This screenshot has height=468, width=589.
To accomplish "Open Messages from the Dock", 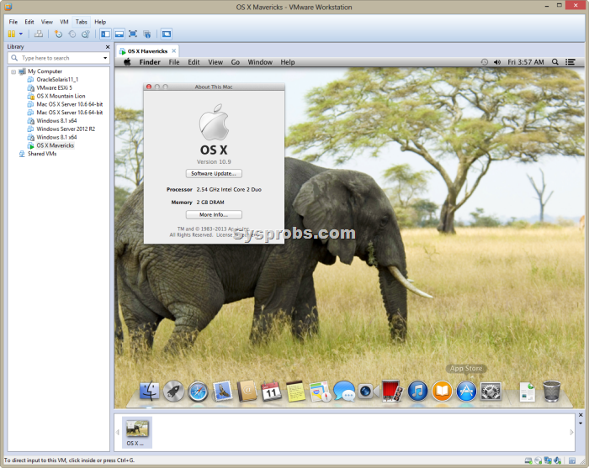I will pyautogui.click(x=344, y=392).
